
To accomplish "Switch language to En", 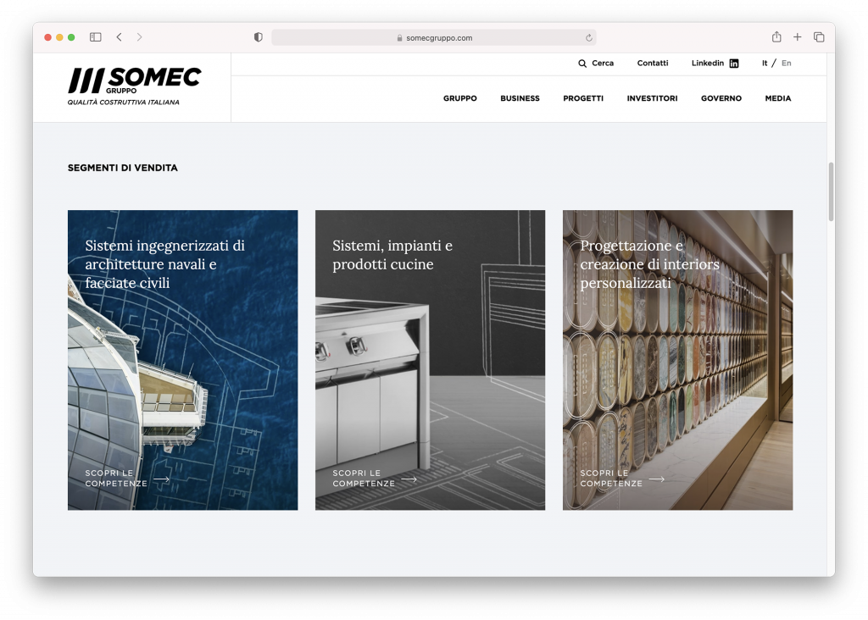I will (786, 63).
